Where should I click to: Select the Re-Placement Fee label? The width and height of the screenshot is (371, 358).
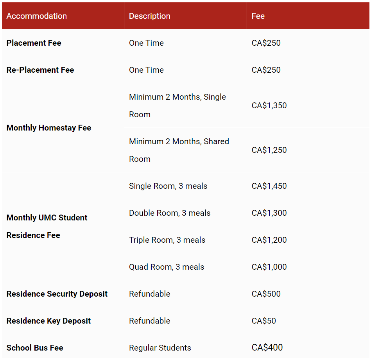pos(40,70)
